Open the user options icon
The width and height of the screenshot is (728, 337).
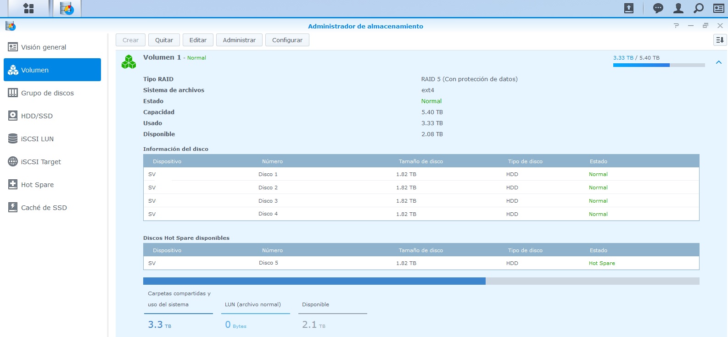(678, 8)
